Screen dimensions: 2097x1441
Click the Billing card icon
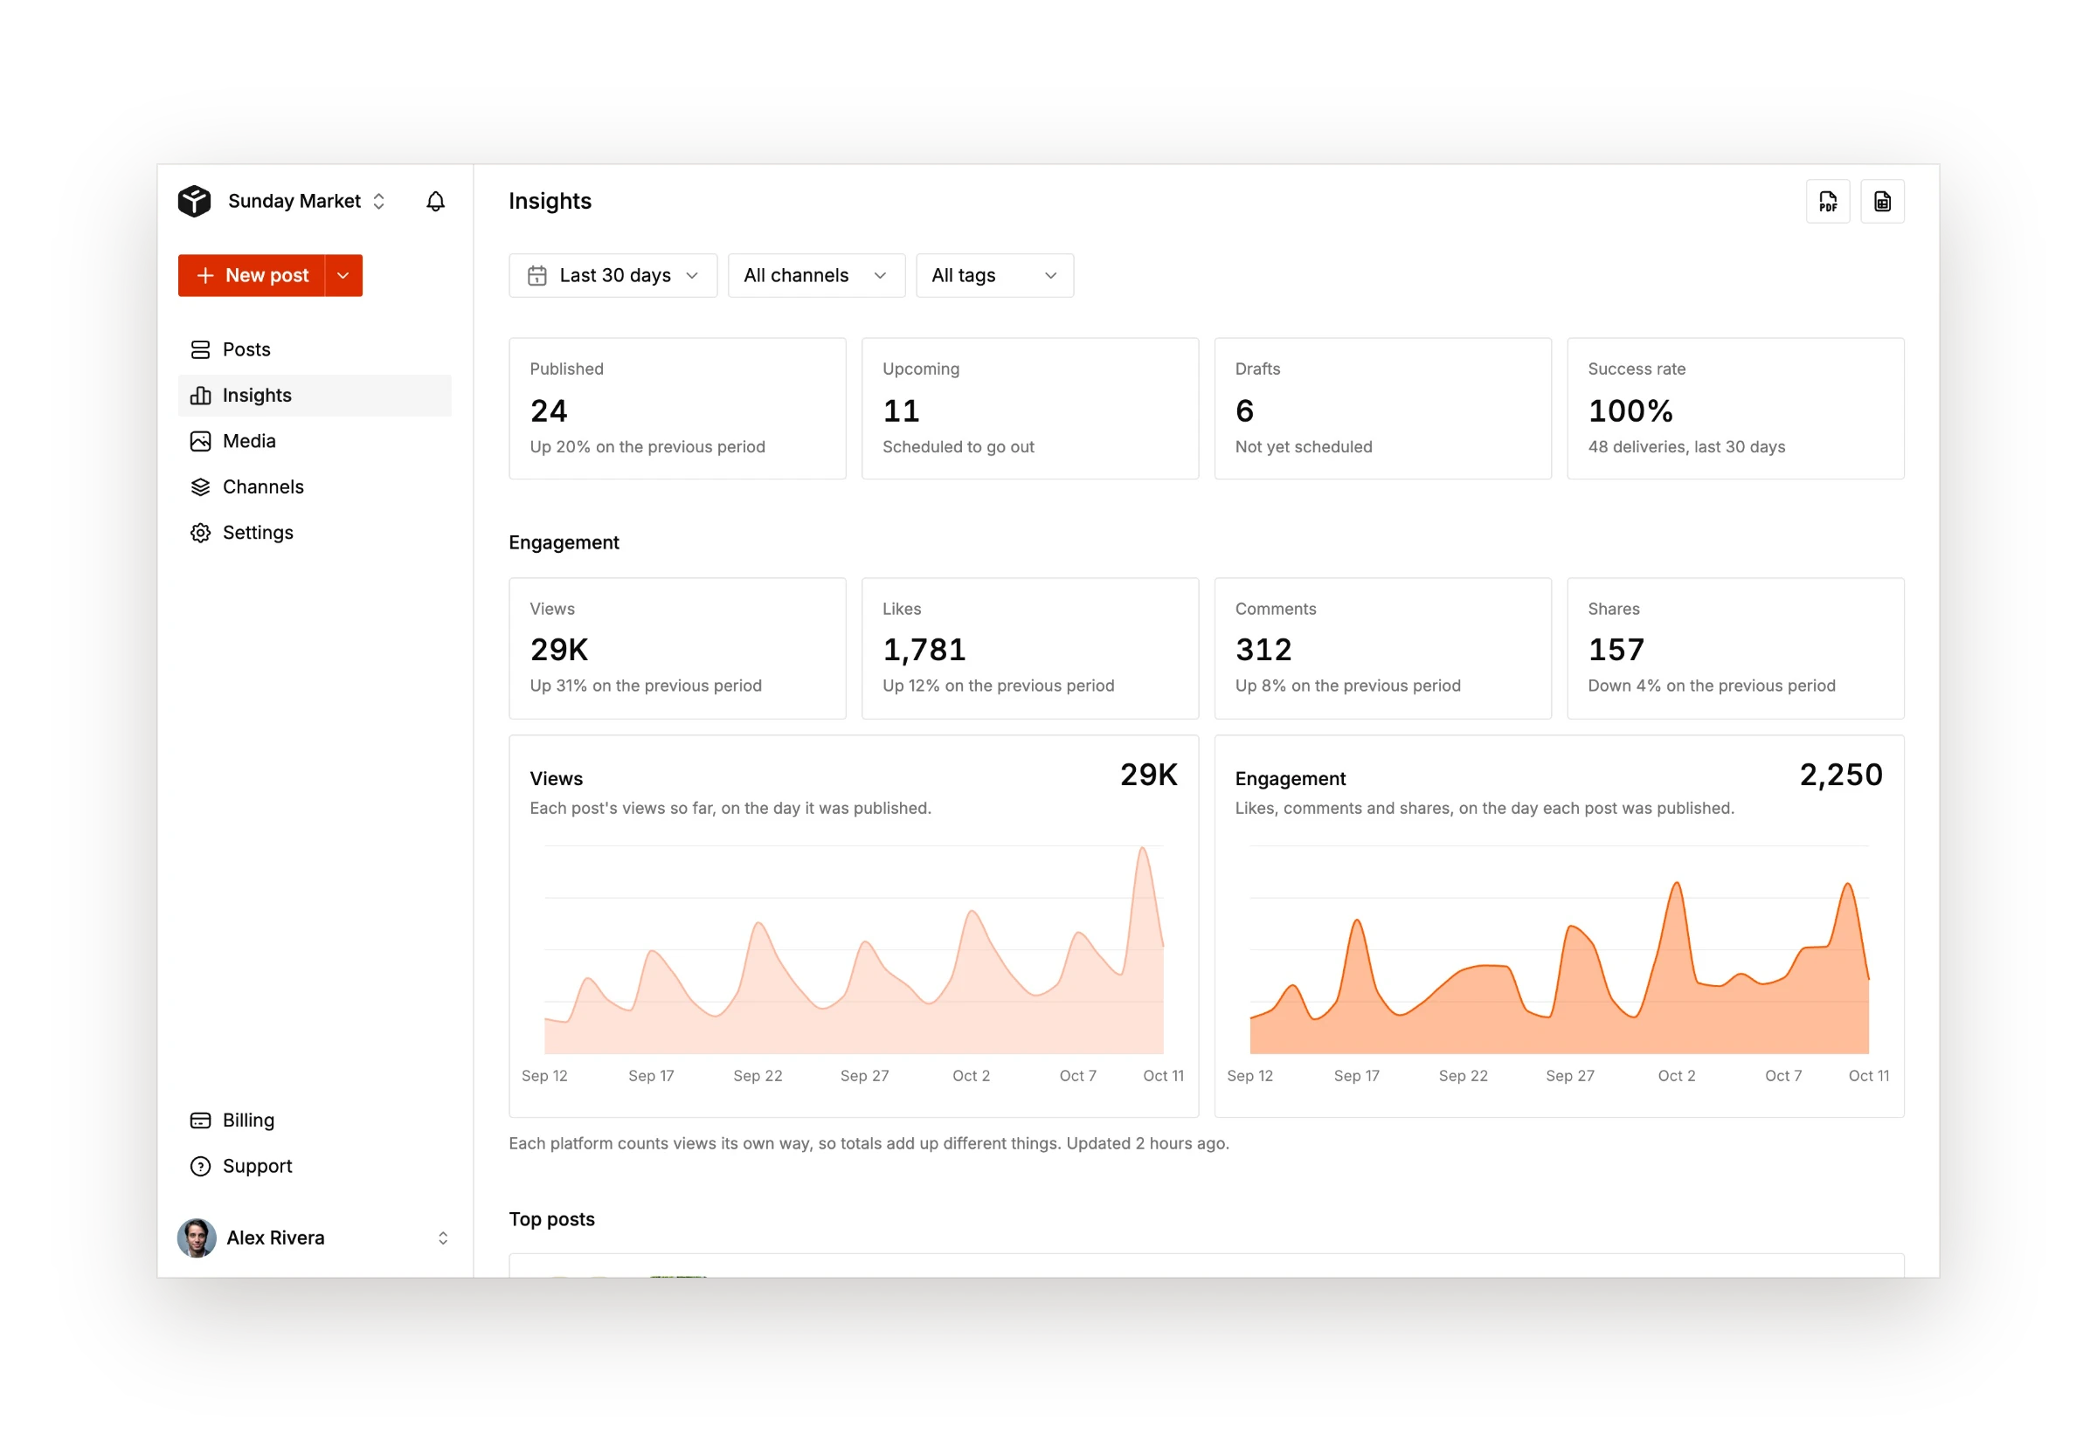tap(200, 1120)
